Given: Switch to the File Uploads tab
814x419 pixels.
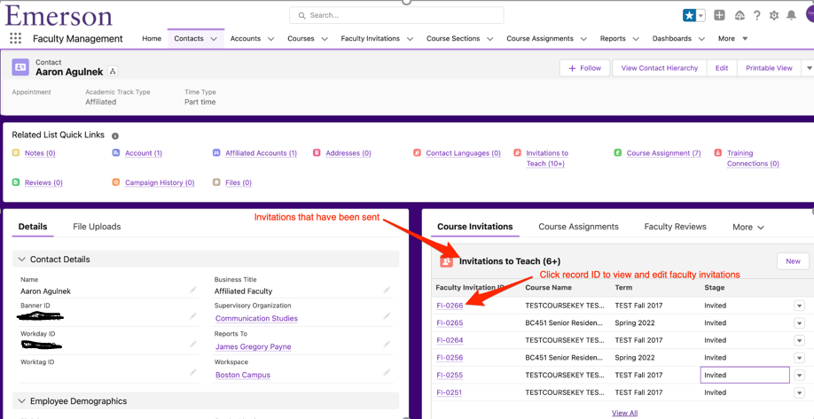Looking at the screenshot, I should 97,227.
